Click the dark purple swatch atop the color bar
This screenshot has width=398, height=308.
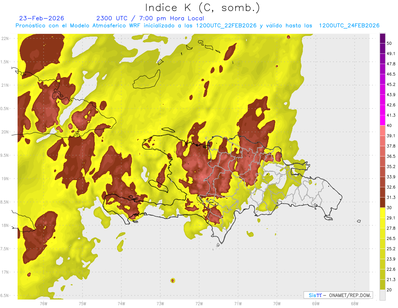pos(383,39)
